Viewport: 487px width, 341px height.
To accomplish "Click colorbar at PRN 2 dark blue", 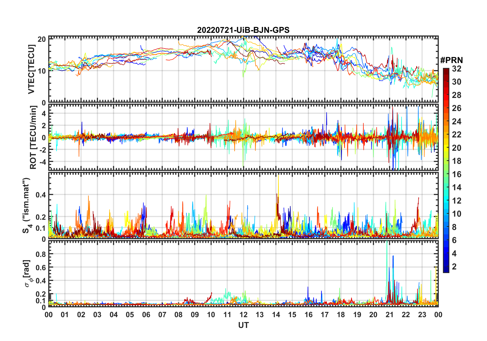I will pyautogui.click(x=446, y=267).
